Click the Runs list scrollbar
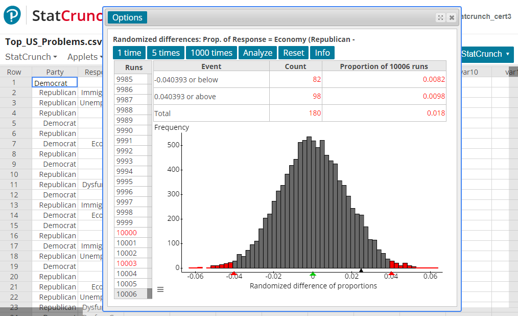Viewport: 518px width, 316px height. pyautogui.click(x=149, y=291)
